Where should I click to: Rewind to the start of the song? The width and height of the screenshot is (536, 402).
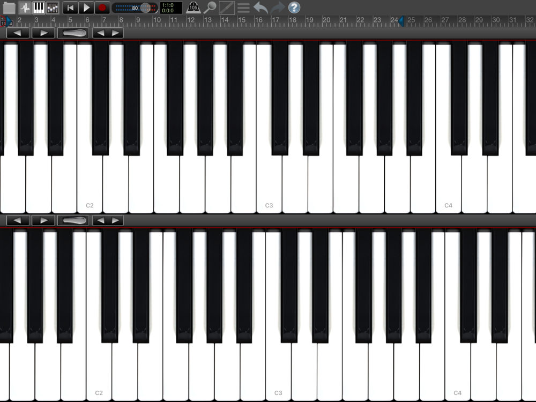(70, 8)
